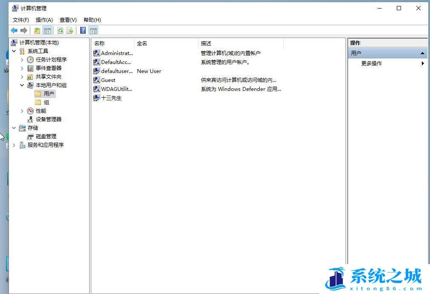Select the Guest user account entry
The width and height of the screenshot is (430, 294).
pyautogui.click(x=108, y=80)
